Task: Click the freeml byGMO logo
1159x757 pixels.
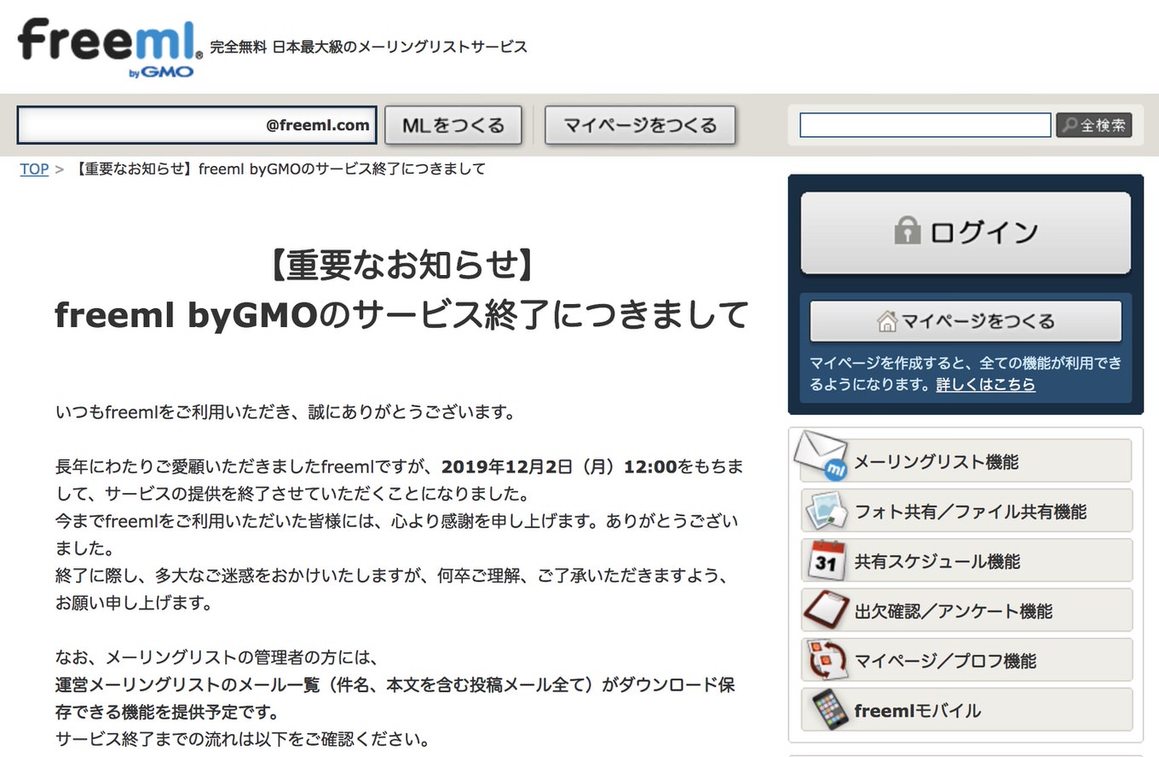Action: [x=111, y=47]
